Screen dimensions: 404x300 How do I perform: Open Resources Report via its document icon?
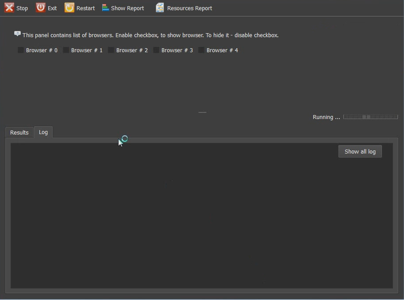tap(160, 8)
